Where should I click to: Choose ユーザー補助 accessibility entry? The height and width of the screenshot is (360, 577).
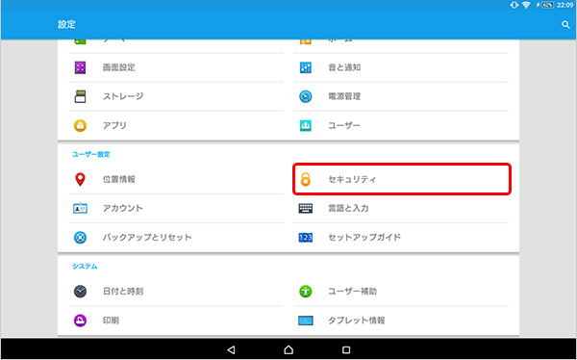click(x=401, y=292)
